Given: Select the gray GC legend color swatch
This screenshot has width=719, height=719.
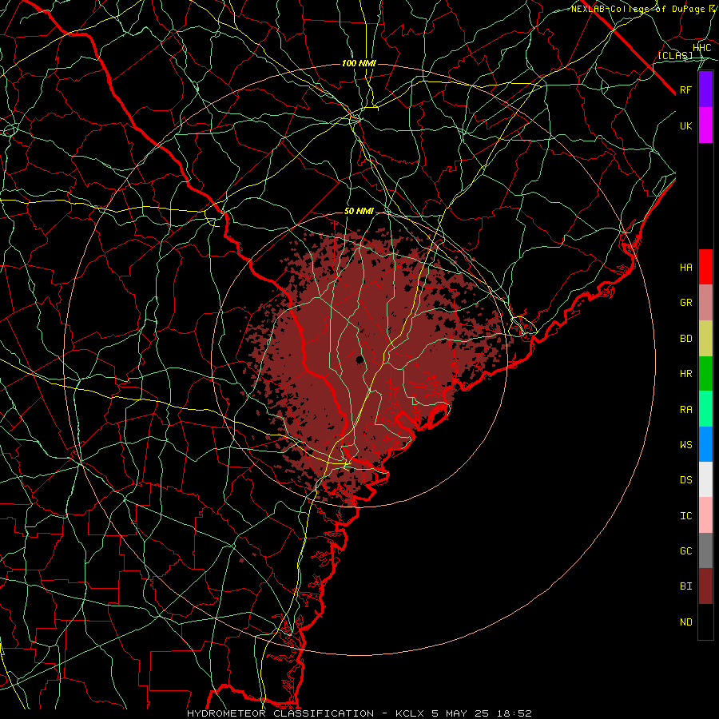Looking at the screenshot, I should click(x=705, y=550).
